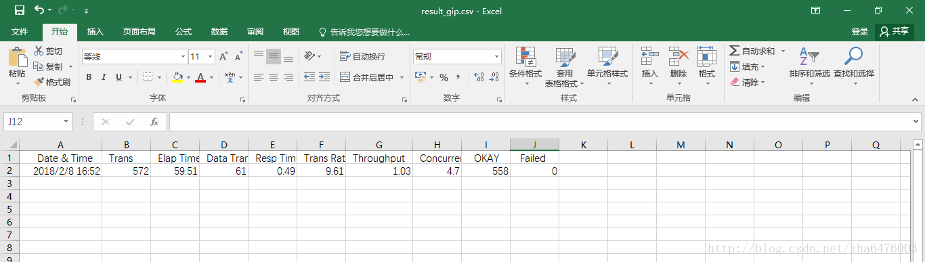
Task: Decrease the cell indent
Action: point(309,77)
